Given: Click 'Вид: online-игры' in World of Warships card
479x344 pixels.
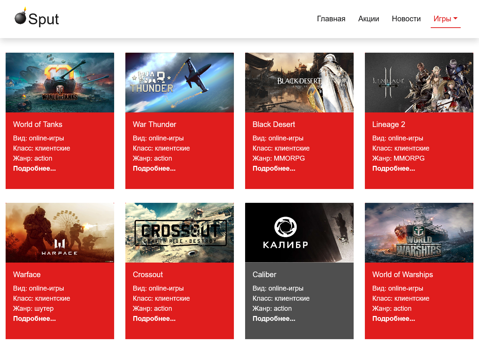Looking at the screenshot, I should [x=398, y=288].
